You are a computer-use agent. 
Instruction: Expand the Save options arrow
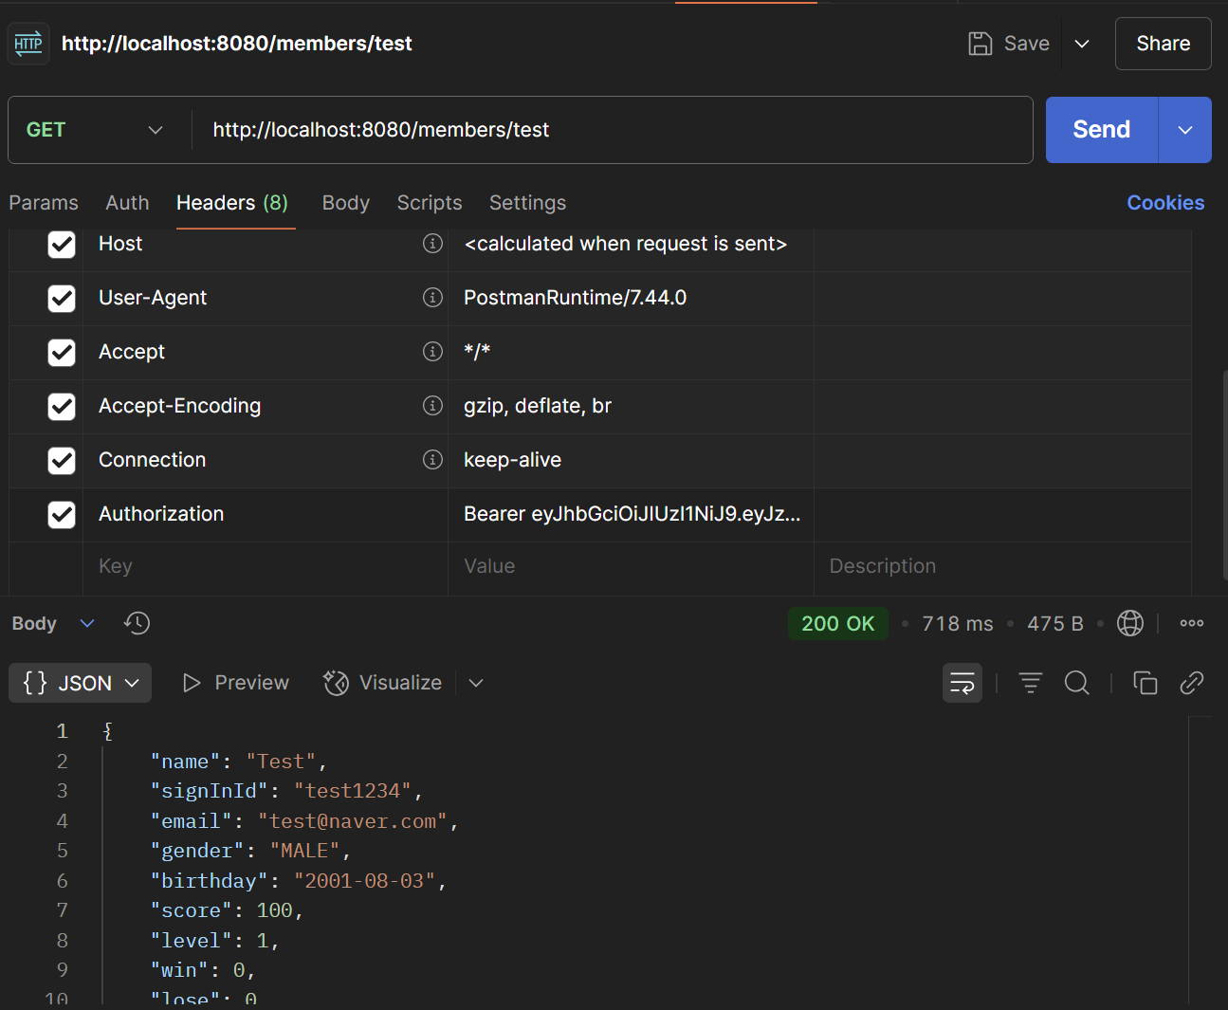tap(1082, 44)
